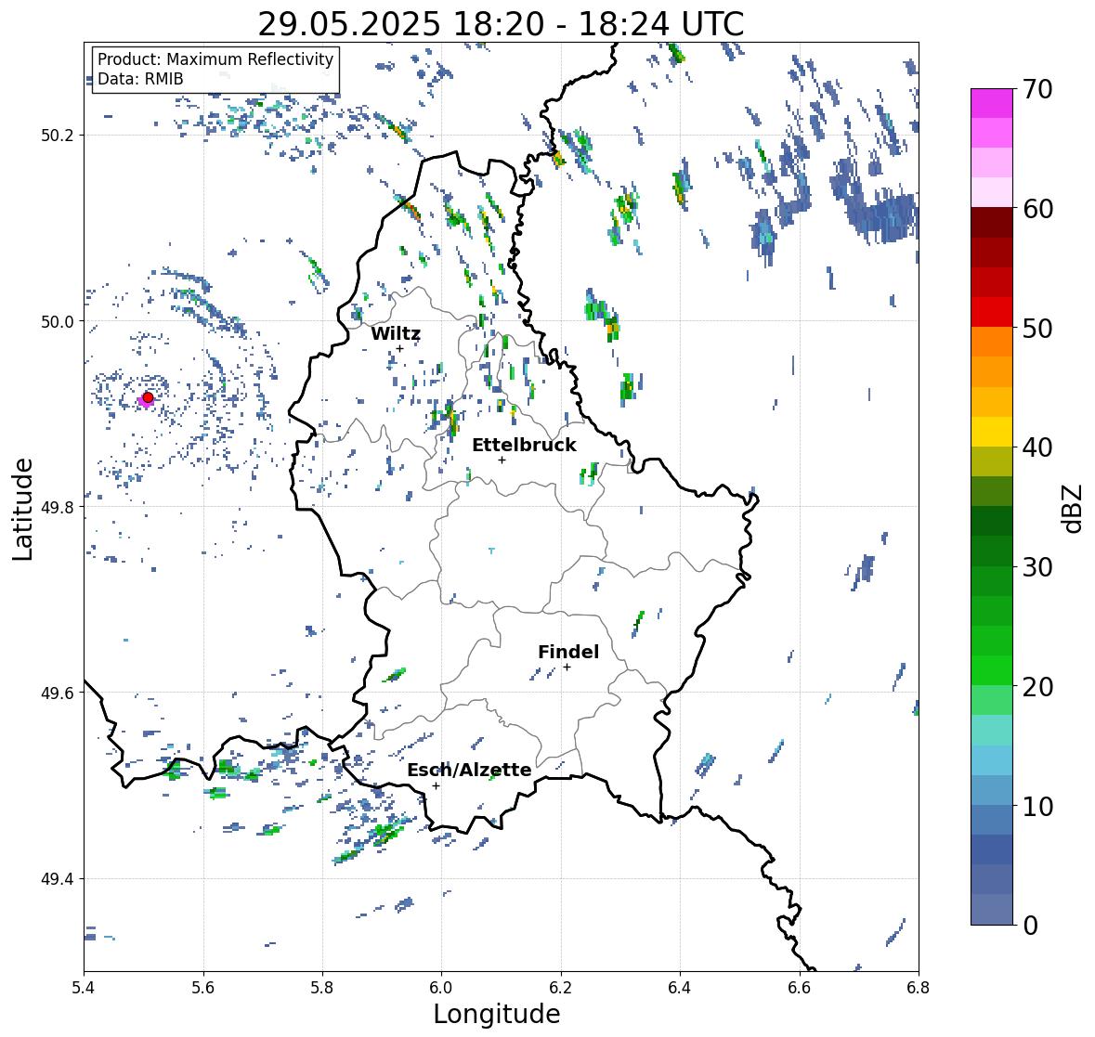Click the longitude tick label 6.4
Viewport: 1095px width, 1037px height.
[x=680, y=988]
